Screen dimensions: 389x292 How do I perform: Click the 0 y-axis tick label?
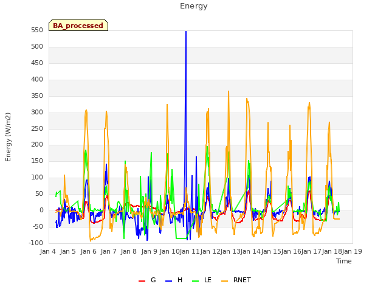(41, 210)
